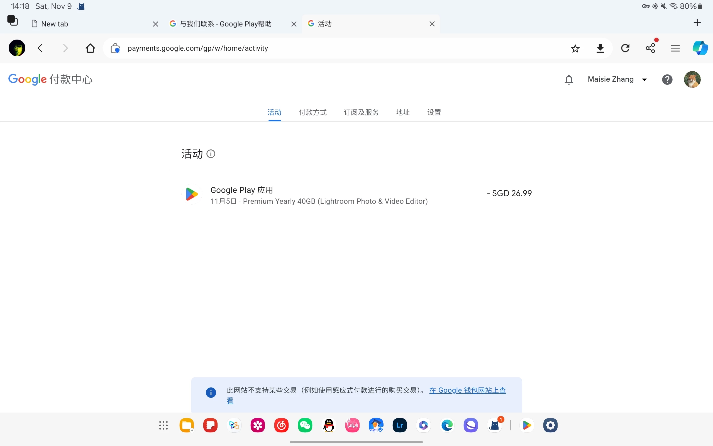
Task: Open the help question mark icon
Action: [667, 79]
